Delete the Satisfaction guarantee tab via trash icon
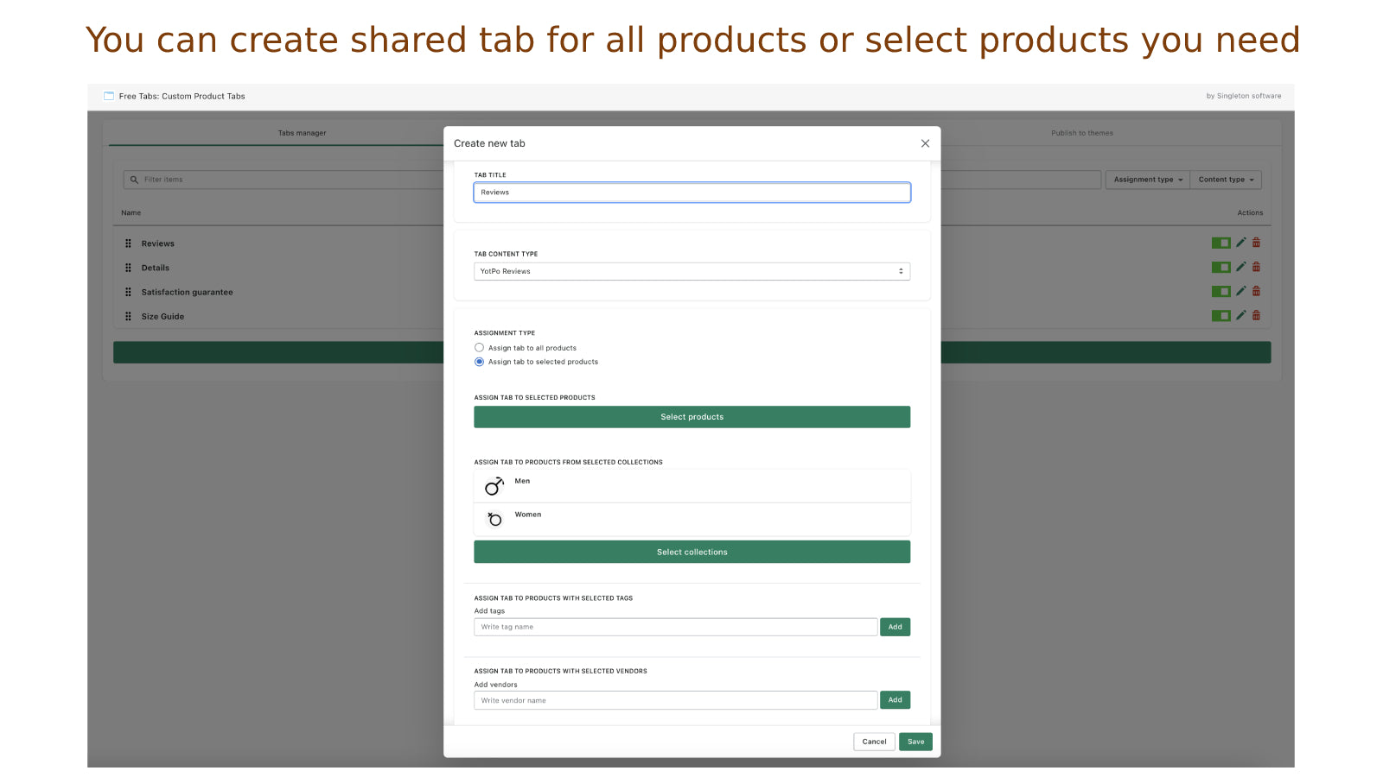The height and width of the screenshot is (777, 1383). pyautogui.click(x=1256, y=291)
